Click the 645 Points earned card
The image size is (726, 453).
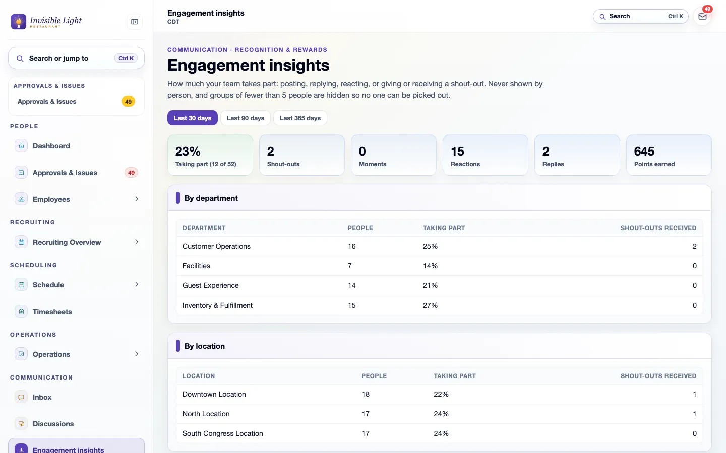[669, 155]
